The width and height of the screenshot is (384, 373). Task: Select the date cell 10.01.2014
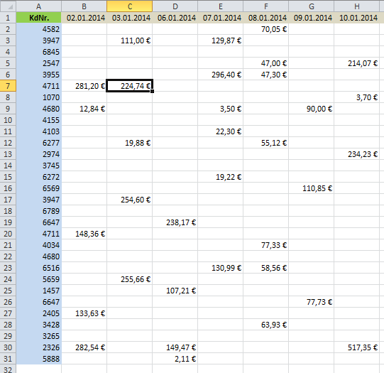[356, 18]
